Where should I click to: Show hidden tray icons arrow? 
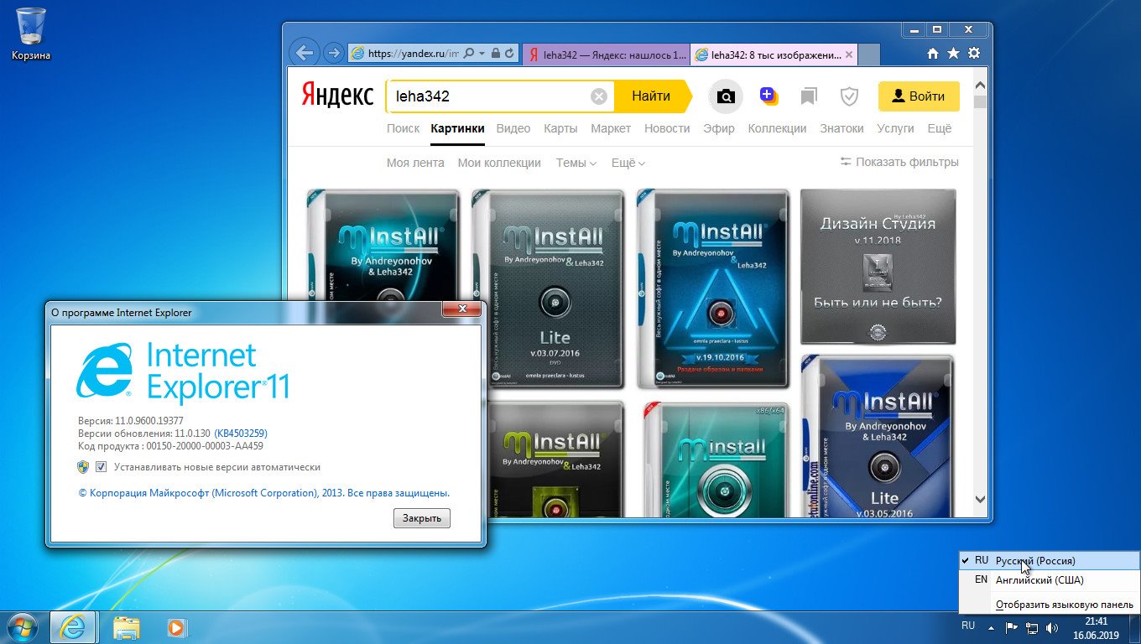pos(991,626)
